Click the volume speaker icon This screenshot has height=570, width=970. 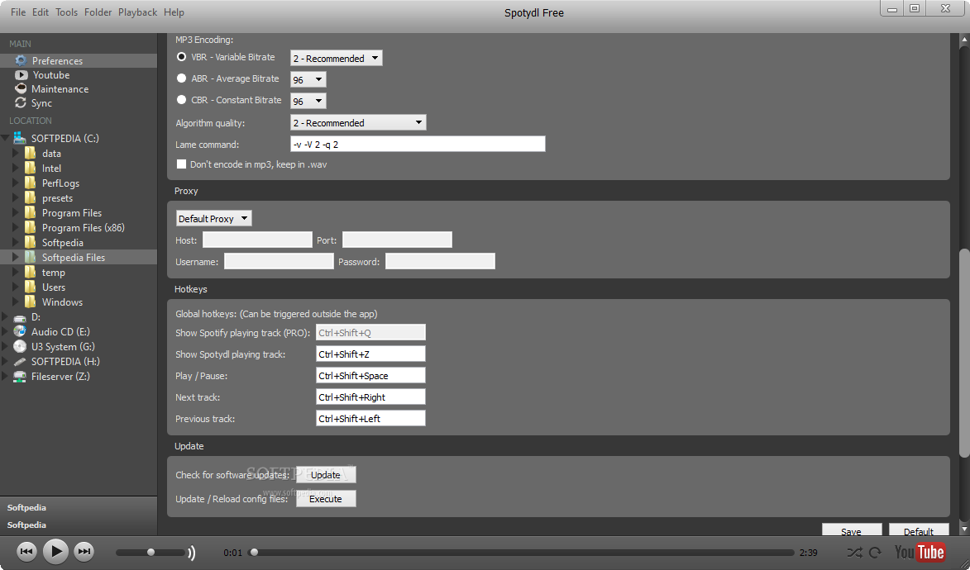coord(192,552)
